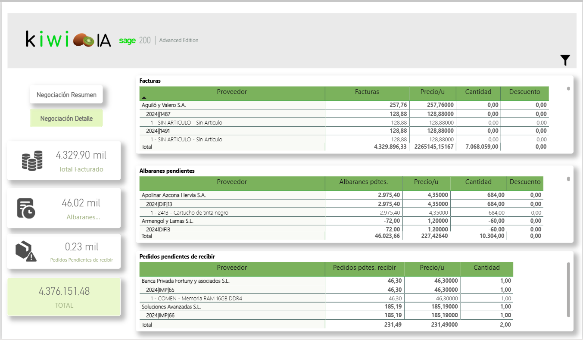This screenshot has height=340, width=583.
Task: Select Apolinar Azcona Hervia S.A. supplier row
Action: [174, 195]
